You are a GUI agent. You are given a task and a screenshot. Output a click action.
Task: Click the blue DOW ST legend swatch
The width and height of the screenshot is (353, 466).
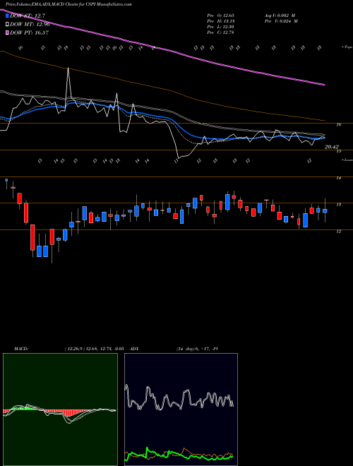[x=8, y=16]
